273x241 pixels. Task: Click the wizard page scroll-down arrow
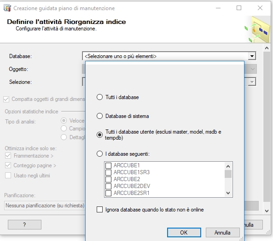point(267,211)
